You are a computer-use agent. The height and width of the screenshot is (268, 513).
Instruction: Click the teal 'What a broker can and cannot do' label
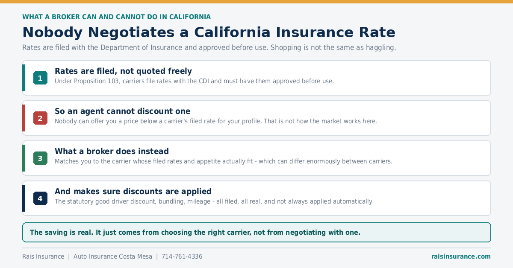(x=116, y=17)
